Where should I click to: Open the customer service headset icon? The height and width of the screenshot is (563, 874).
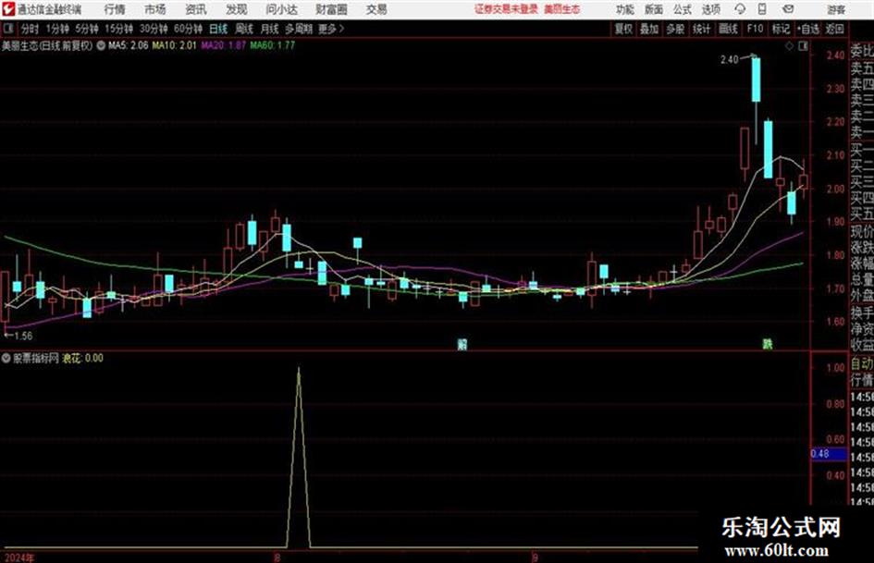pyautogui.click(x=740, y=9)
